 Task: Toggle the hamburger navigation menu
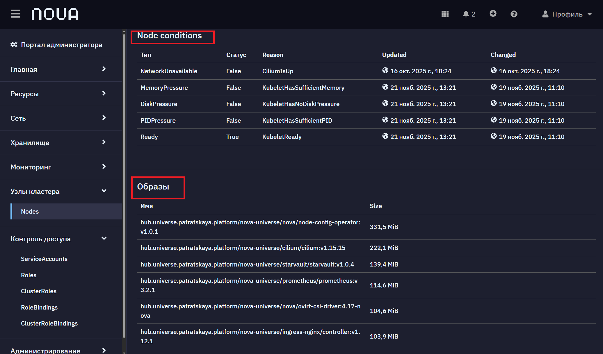tap(16, 14)
